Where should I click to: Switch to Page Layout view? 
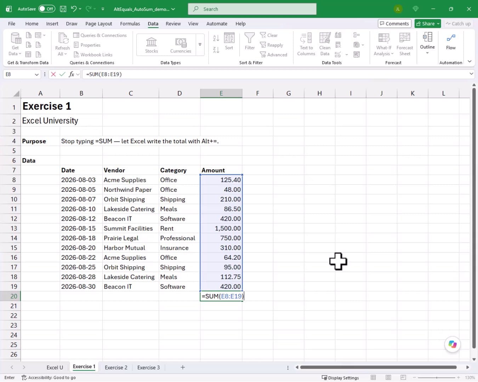pos(388,377)
